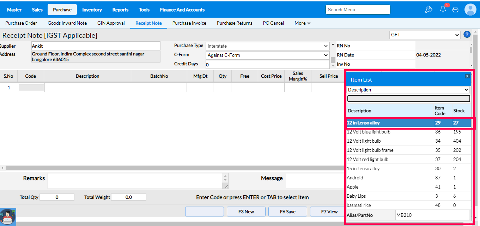Select the Android item row
This screenshot has height=226, width=480.
tap(408, 178)
